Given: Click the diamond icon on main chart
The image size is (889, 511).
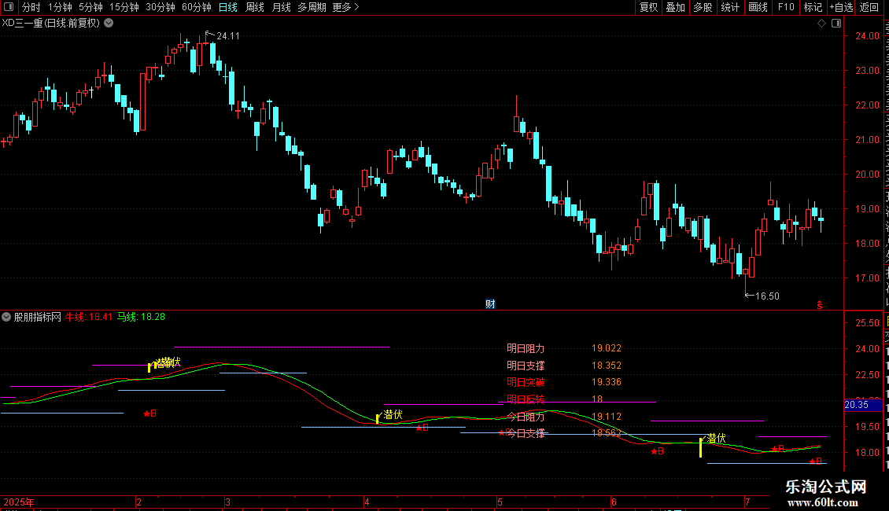Looking at the screenshot, I should pos(821,24).
